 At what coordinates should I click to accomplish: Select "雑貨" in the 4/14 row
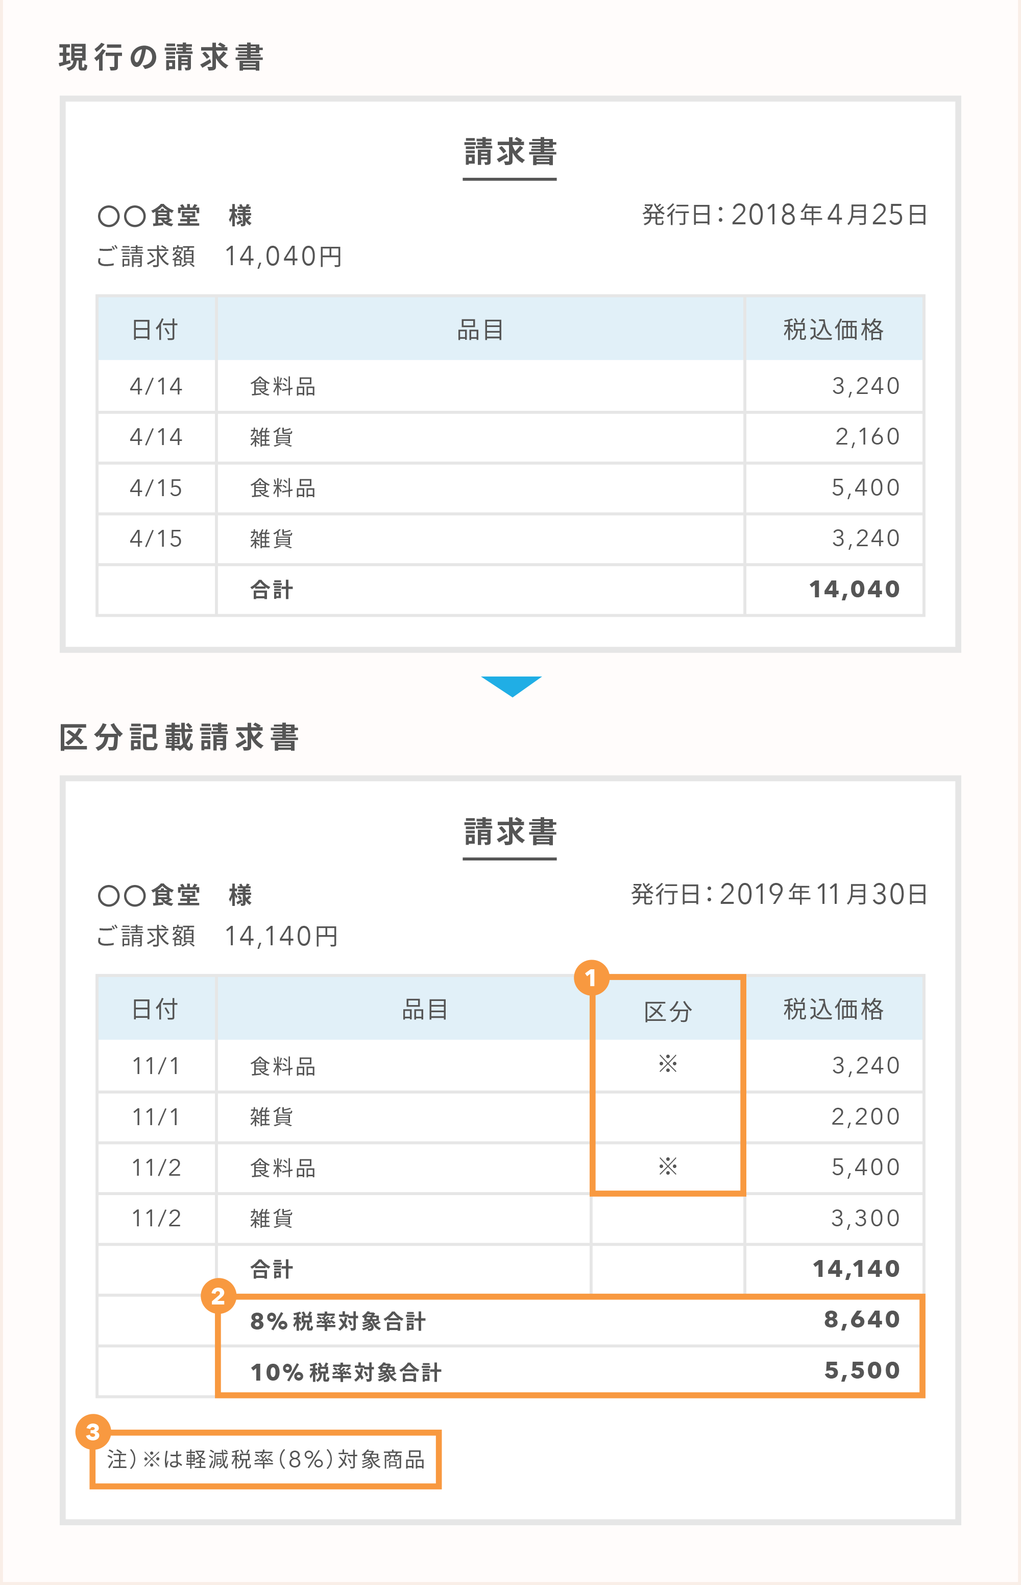pos(271,437)
